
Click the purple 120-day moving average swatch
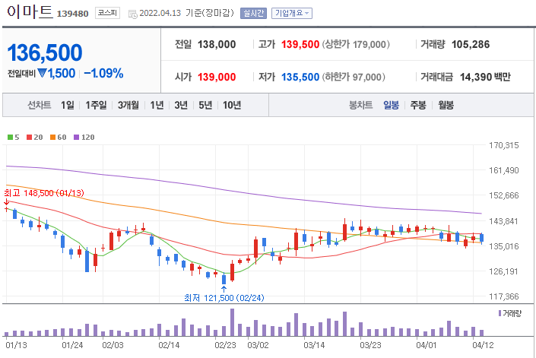coord(76,138)
